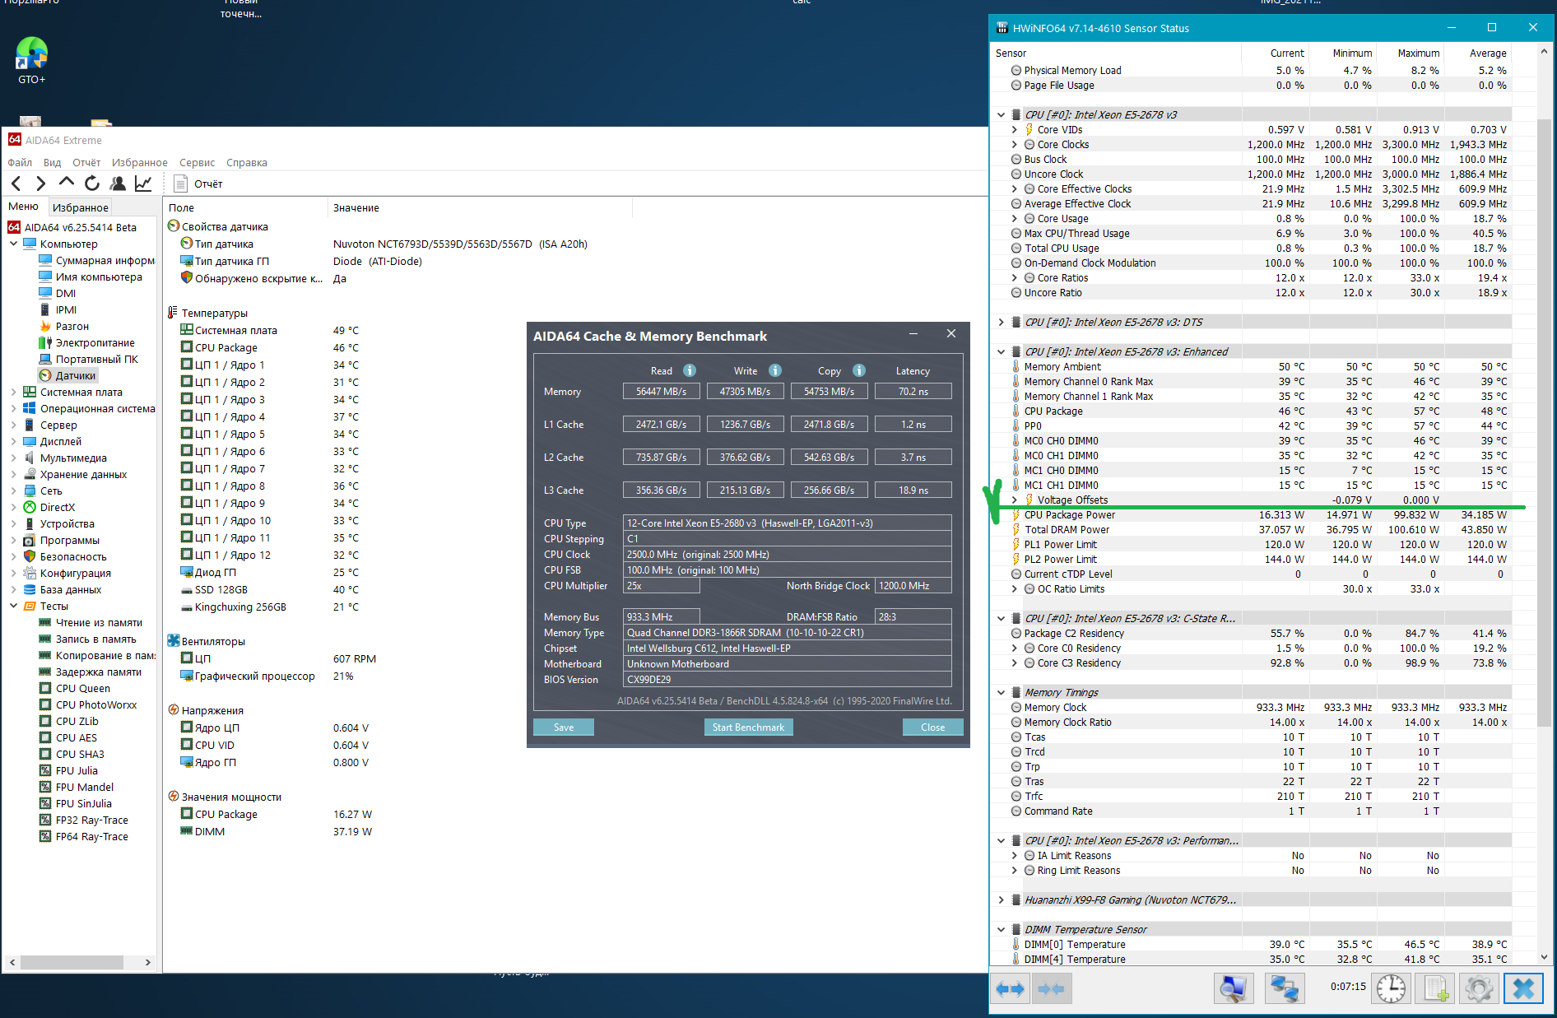The width and height of the screenshot is (1557, 1018).
Task: Switch to the Меню tab above the tree
Action: pyautogui.click(x=24, y=207)
